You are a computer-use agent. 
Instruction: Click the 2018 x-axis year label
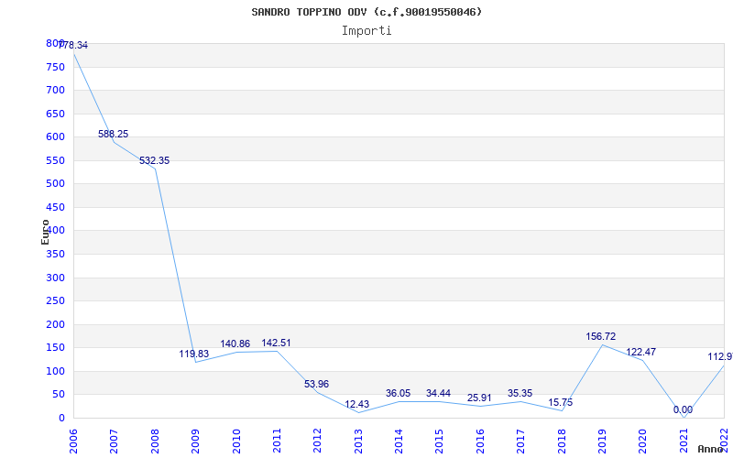(x=562, y=442)
